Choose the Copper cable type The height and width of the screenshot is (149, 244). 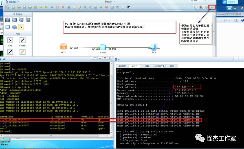tap(22, 40)
